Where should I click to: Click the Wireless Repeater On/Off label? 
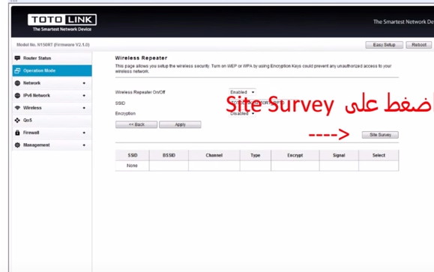[x=140, y=92]
